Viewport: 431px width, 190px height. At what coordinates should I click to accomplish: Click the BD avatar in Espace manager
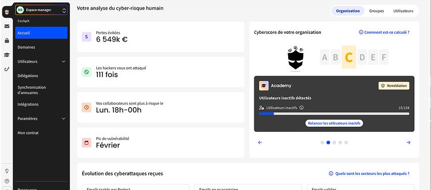click(20, 10)
